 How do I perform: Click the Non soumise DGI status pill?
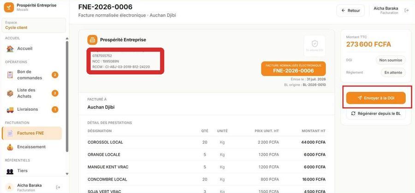tap(391, 60)
